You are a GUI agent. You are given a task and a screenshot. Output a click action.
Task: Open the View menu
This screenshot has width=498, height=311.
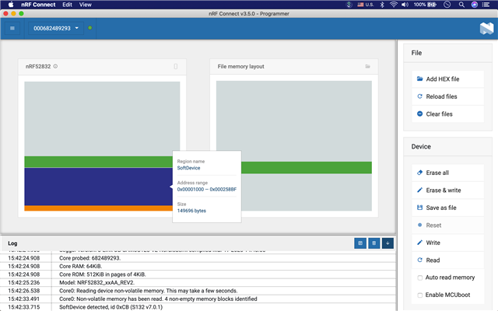[x=85, y=5]
